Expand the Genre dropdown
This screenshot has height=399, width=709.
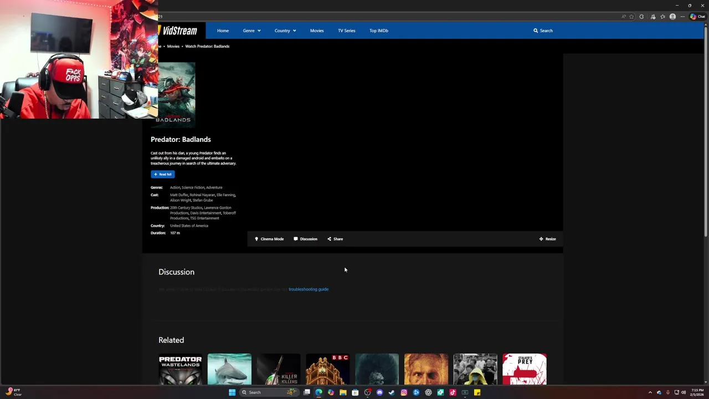[251, 30]
